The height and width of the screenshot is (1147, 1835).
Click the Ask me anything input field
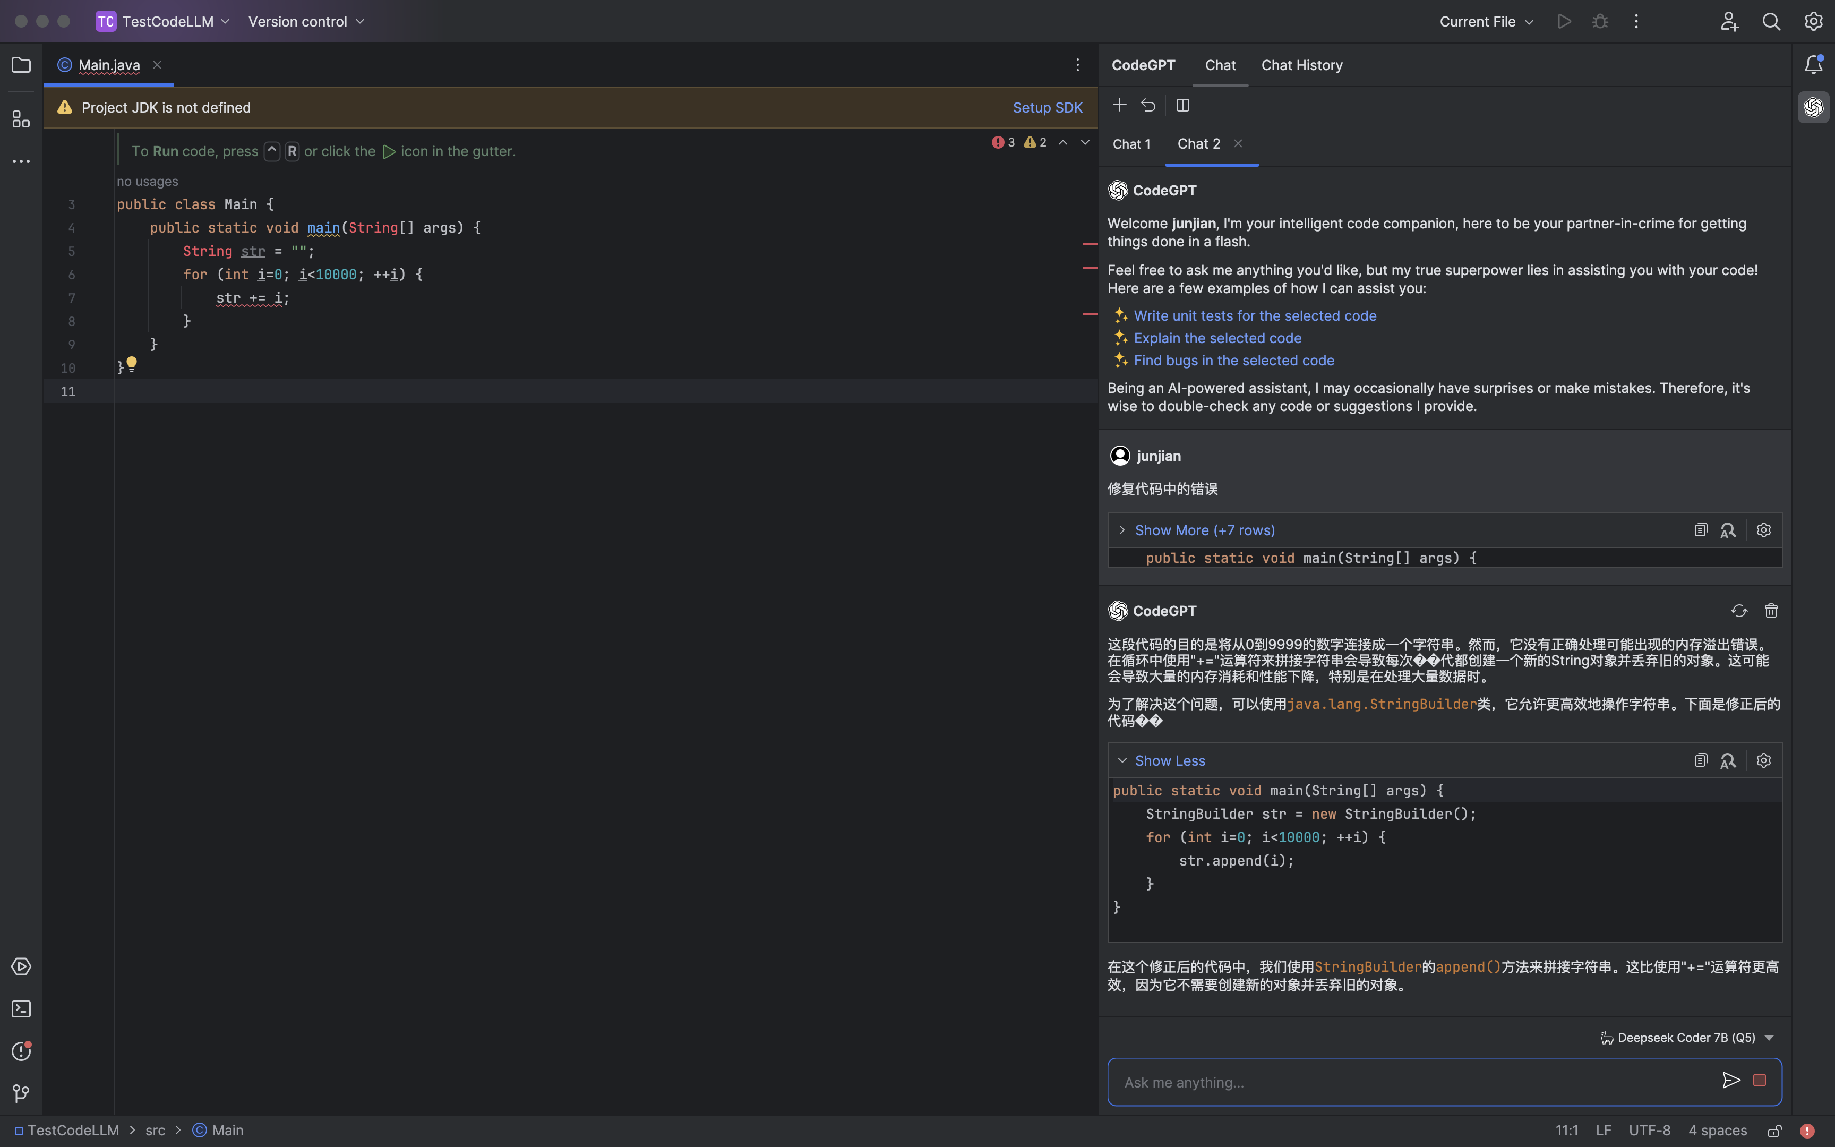(1410, 1083)
